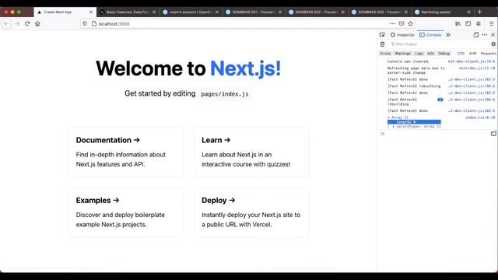This screenshot has width=498, height=280.
Task: Toggle the Warnings console filter
Action: pos(403,54)
